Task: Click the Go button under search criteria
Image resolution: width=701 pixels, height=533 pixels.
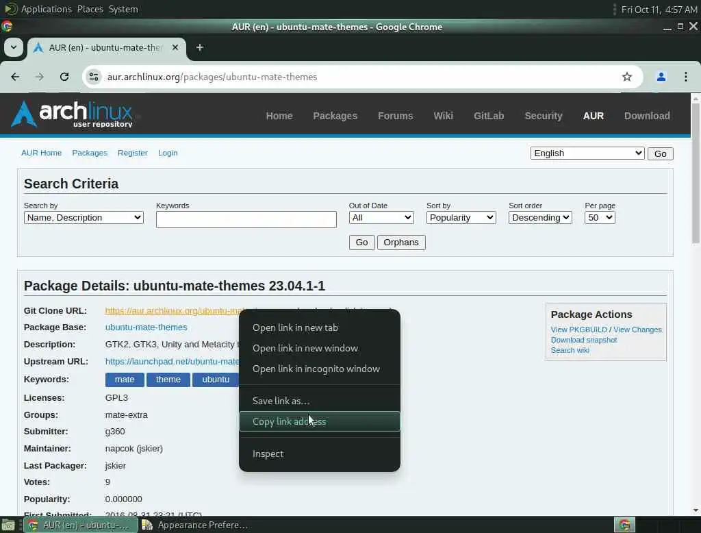Action: [361, 243]
